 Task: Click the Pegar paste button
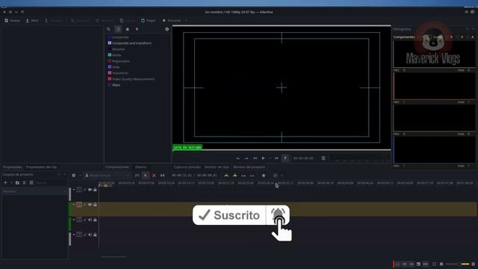point(148,20)
